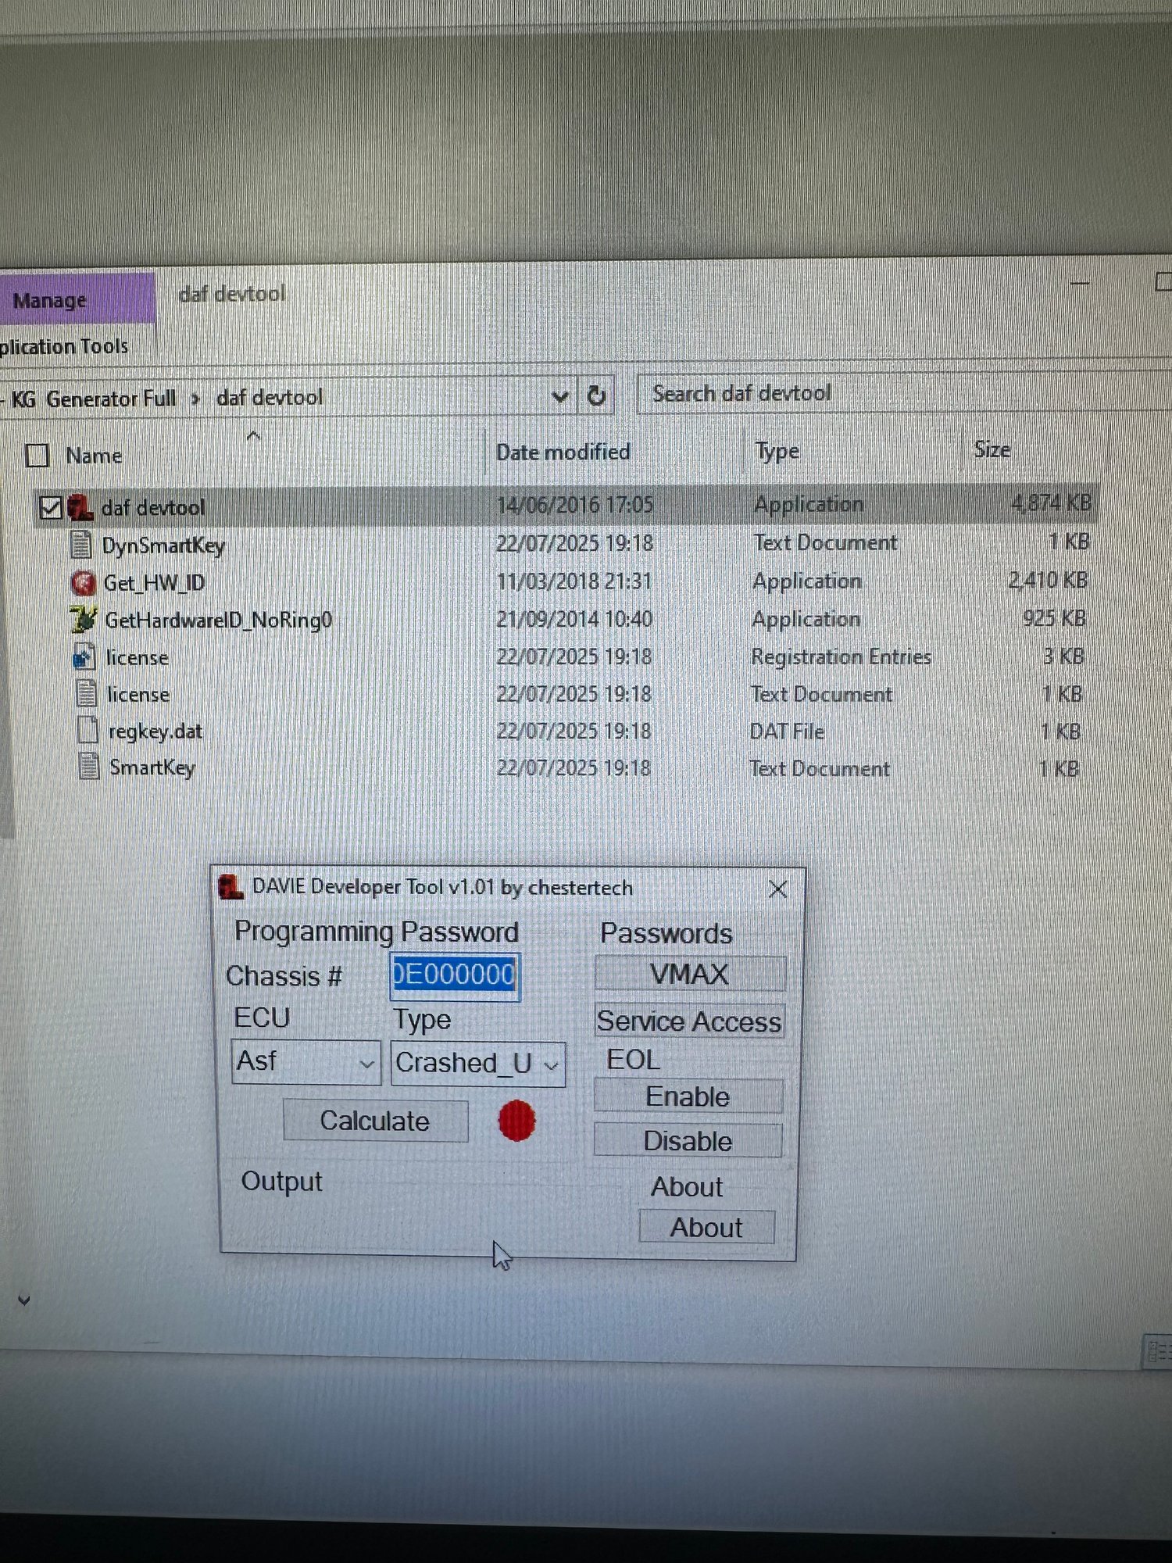This screenshot has width=1172, height=1563.
Task: Click the EOL Enable button
Action: pos(688,1096)
